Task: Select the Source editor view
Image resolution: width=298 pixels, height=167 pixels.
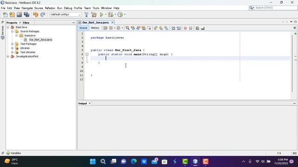Action: pyautogui.click(x=83, y=28)
